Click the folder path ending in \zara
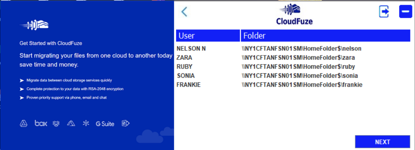Image resolution: width=415 pixels, height=150 pixels. (x=298, y=58)
